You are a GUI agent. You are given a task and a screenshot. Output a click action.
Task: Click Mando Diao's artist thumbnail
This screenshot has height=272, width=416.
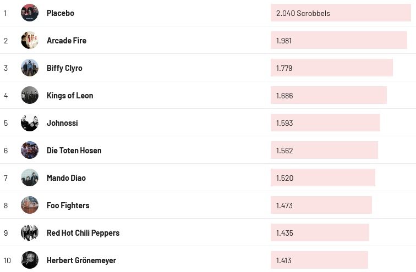(30, 177)
